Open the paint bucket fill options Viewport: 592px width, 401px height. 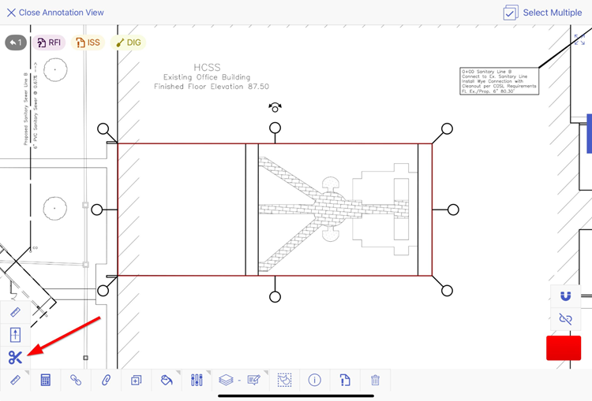pyautogui.click(x=167, y=380)
